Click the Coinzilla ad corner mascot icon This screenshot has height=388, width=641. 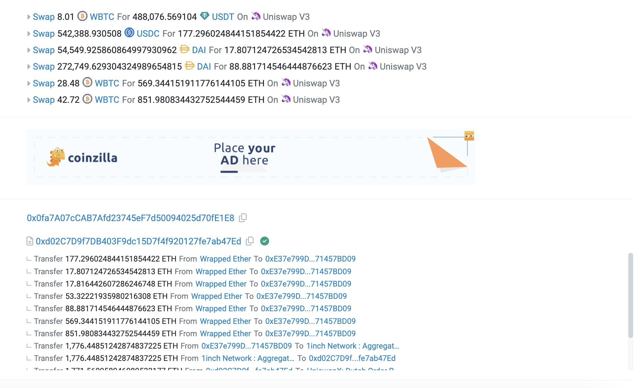pyautogui.click(x=469, y=136)
